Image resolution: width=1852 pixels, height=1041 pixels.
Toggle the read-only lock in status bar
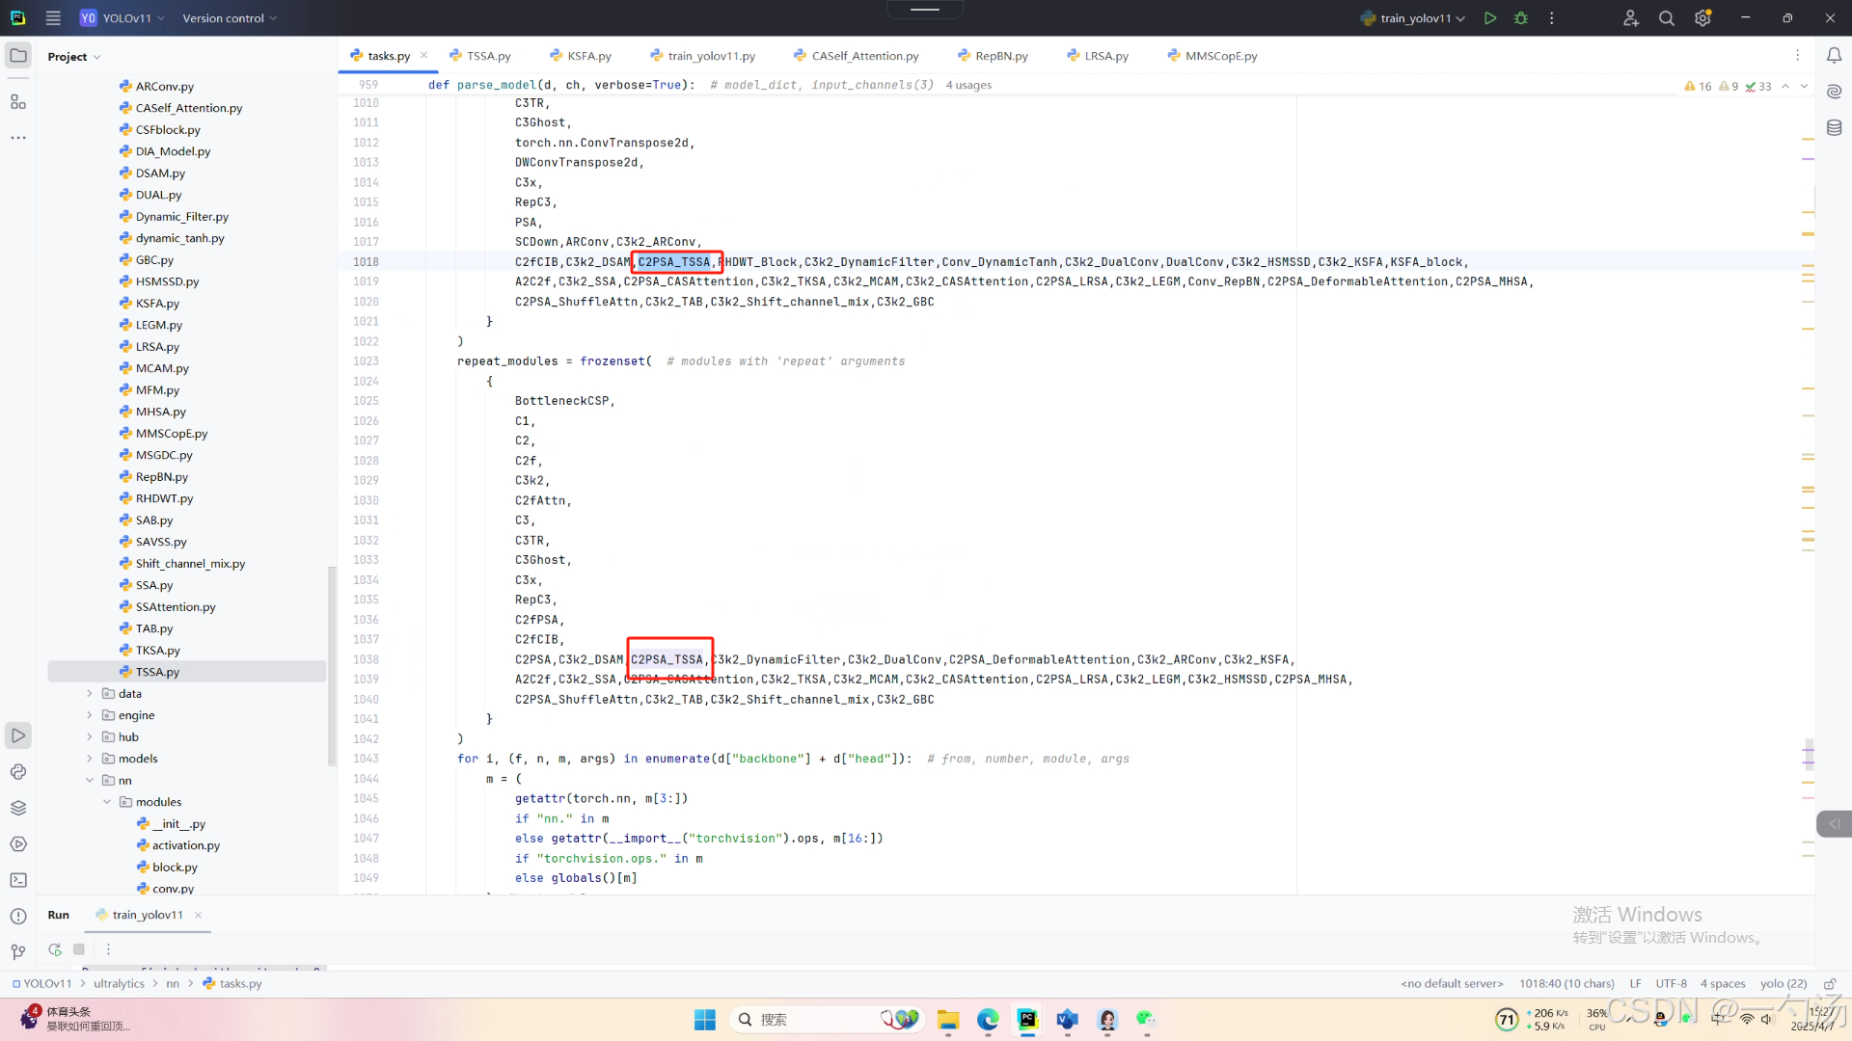pyautogui.click(x=1829, y=984)
